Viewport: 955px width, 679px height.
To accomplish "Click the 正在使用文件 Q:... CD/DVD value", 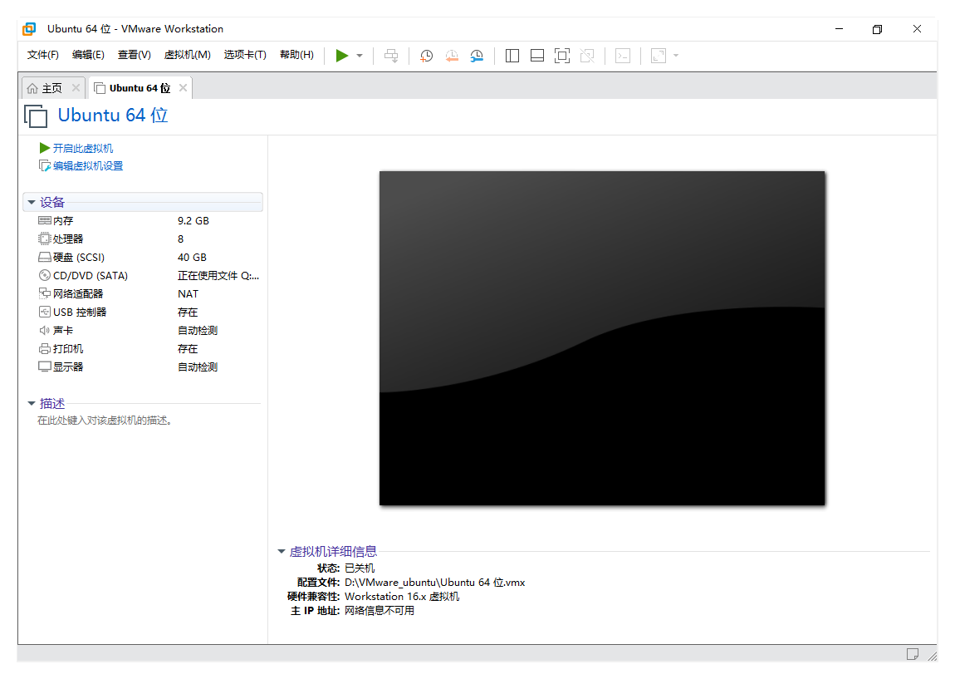I will click(218, 275).
